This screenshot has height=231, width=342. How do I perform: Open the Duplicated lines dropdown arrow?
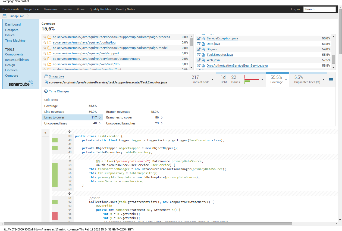(x=323, y=80)
